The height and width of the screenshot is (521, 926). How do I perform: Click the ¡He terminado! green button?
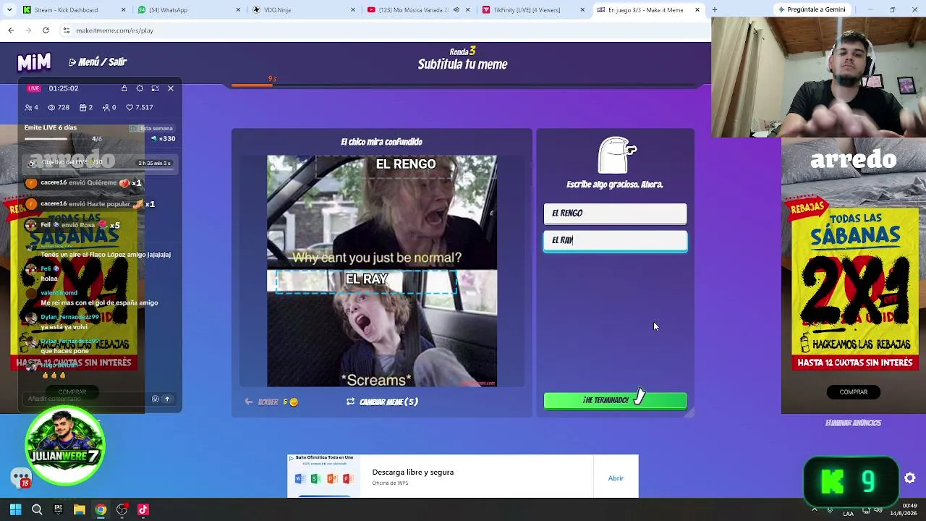point(615,400)
